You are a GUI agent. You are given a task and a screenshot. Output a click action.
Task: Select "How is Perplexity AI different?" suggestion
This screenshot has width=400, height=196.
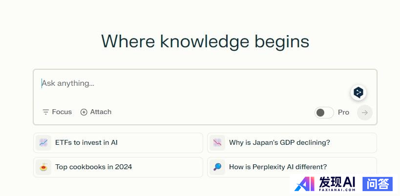278,167
